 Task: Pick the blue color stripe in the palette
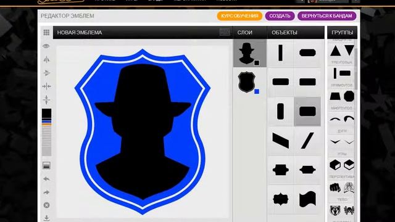(x=47, y=121)
